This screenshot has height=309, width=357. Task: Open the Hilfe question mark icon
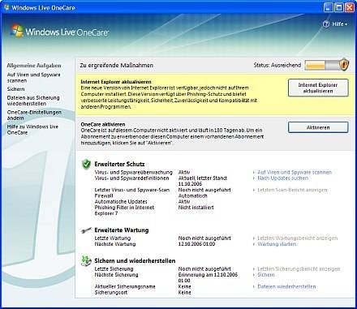pos(326,24)
